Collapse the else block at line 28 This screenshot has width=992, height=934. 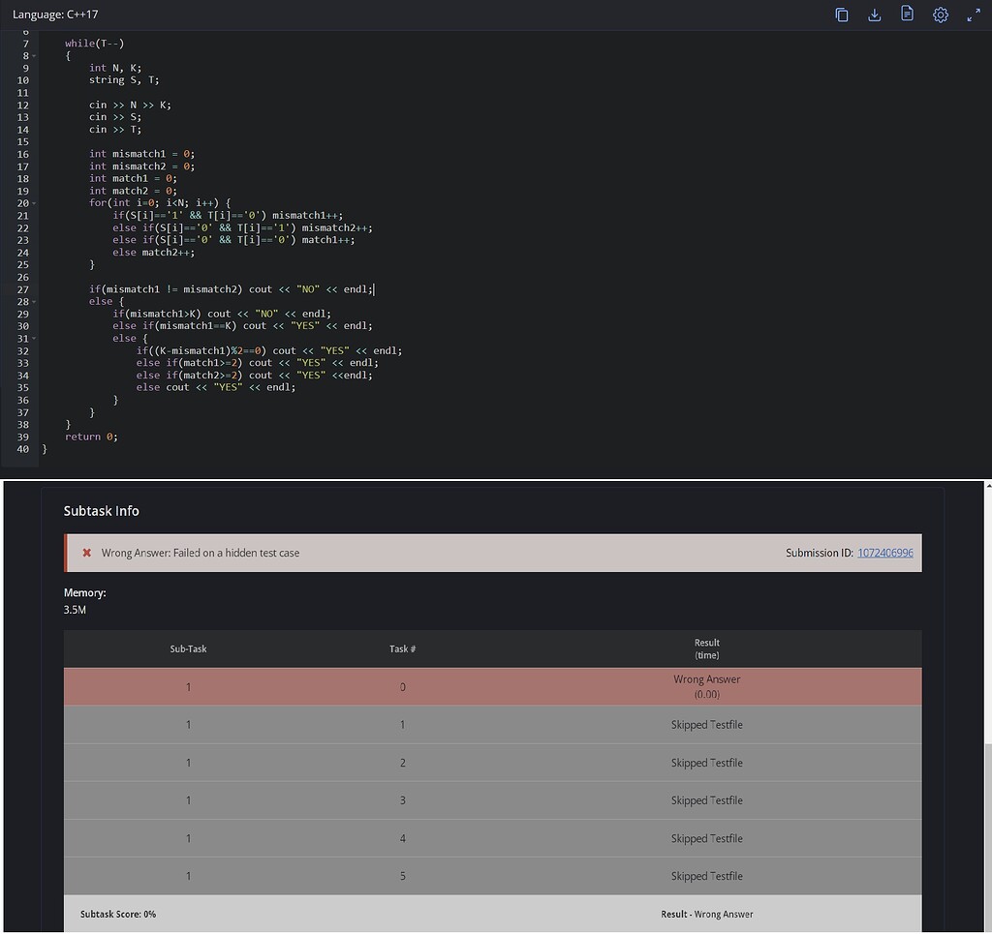pyautogui.click(x=32, y=300)
